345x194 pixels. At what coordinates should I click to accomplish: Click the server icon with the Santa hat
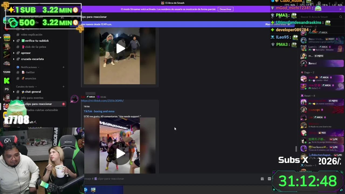[7, 98]
